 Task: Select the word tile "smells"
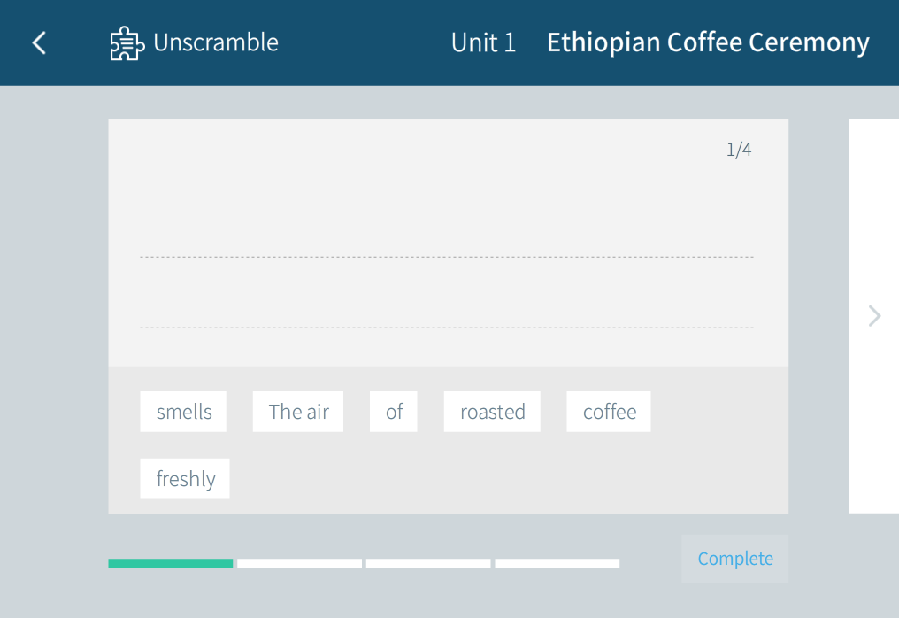183,412
